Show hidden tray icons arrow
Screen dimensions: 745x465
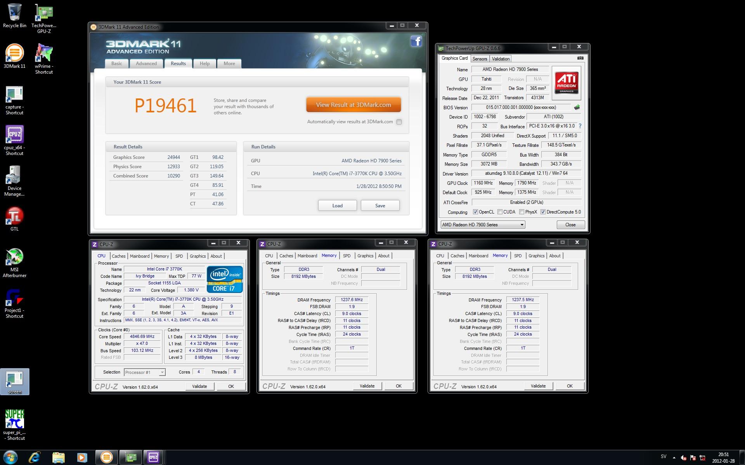click(674, 458)
